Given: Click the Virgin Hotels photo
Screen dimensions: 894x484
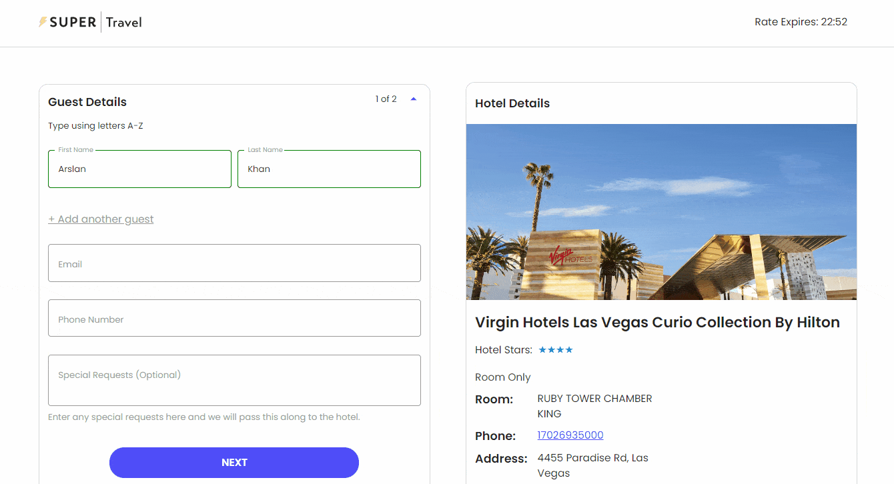Looking at the screenshot, I should (661, 212).
